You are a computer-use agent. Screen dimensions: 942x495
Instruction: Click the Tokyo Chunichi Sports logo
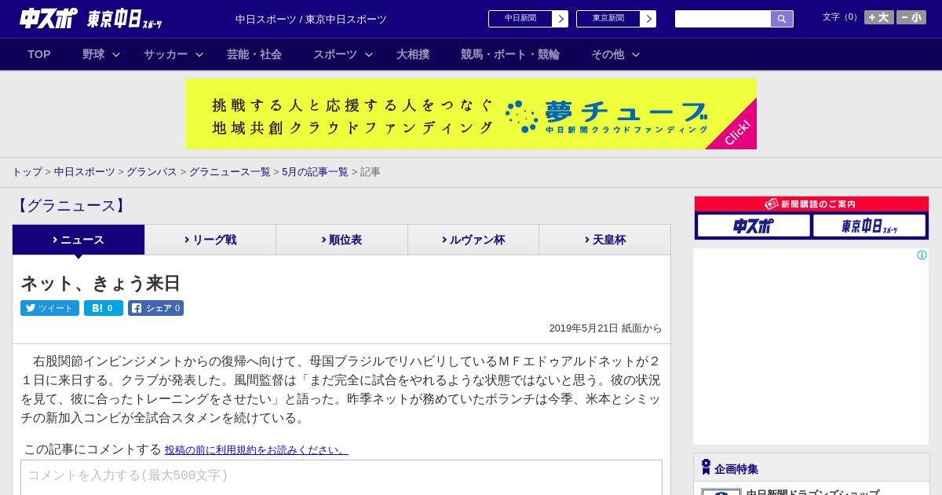124,19
